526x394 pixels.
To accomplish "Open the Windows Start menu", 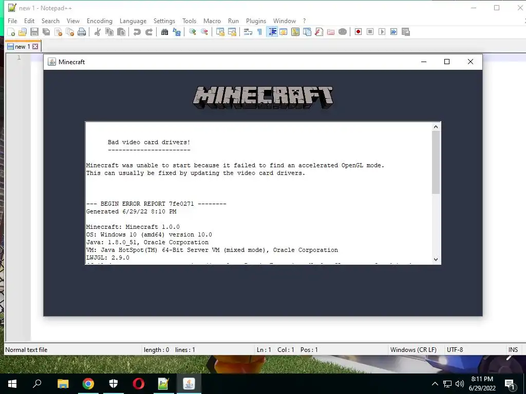I will 12,384.
